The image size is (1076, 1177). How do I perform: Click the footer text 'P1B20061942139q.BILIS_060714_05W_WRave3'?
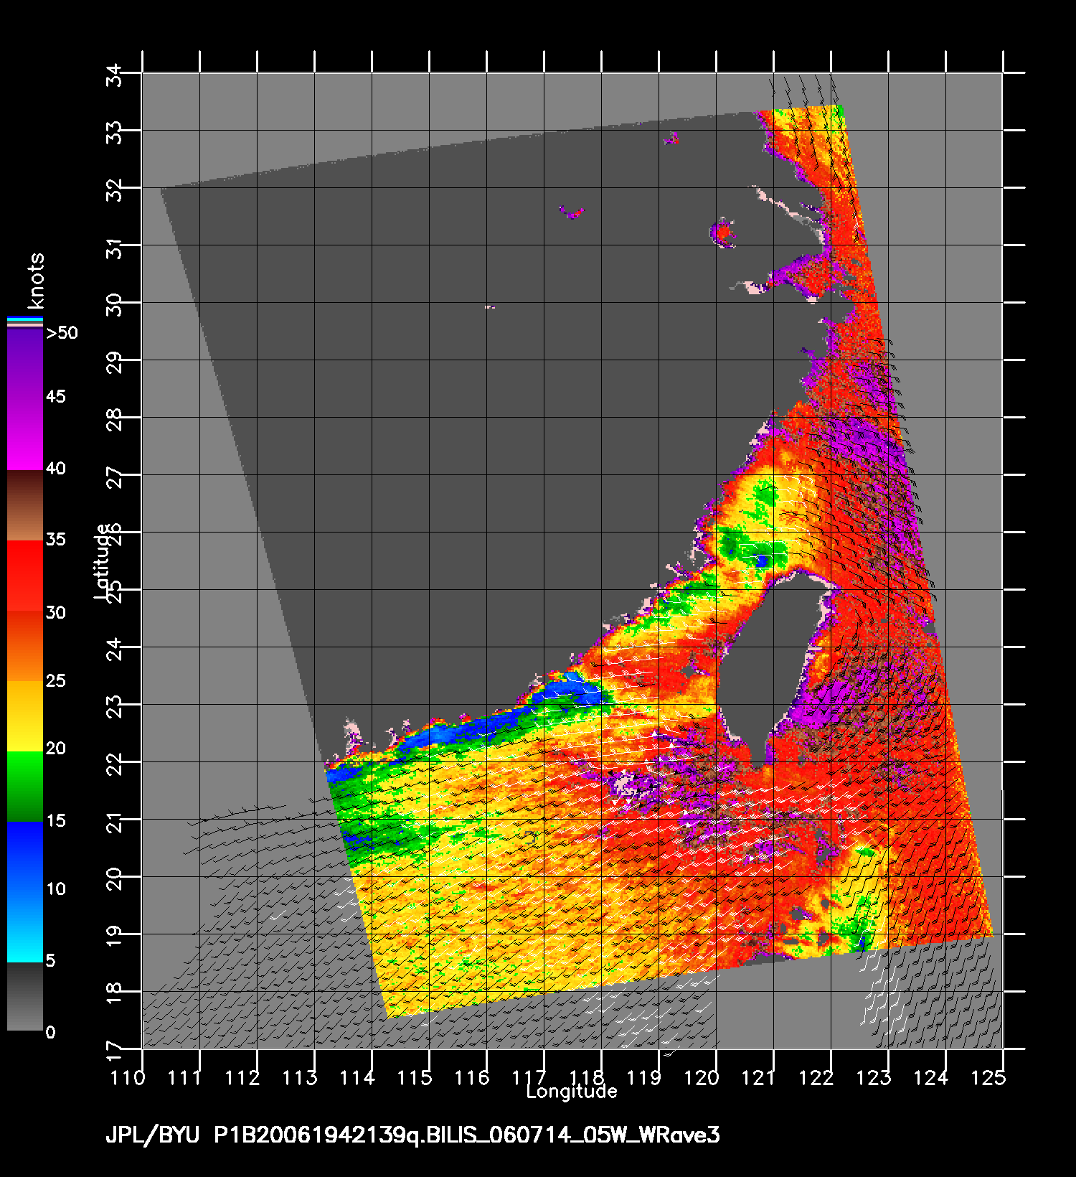pos(467,1135)
